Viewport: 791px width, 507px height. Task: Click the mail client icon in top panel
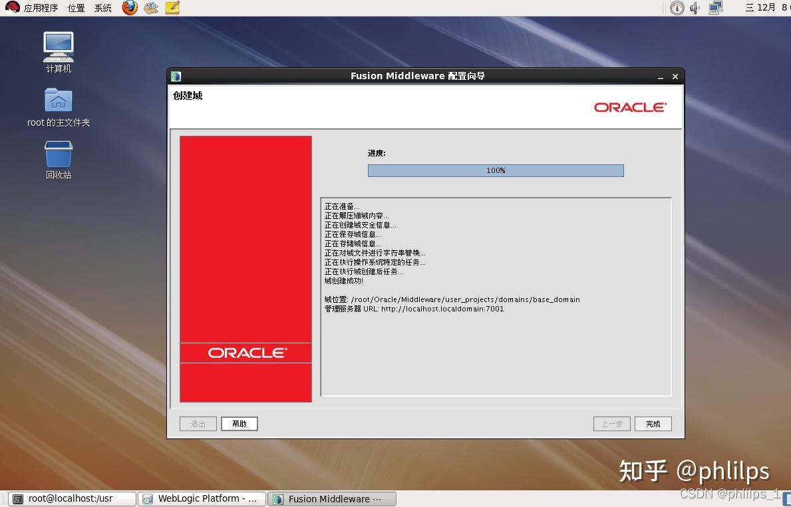tap(151, 8)
